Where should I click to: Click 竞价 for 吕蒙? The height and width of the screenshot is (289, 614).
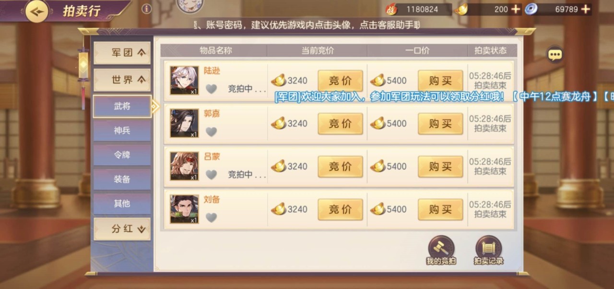click(x=340, y=167)
